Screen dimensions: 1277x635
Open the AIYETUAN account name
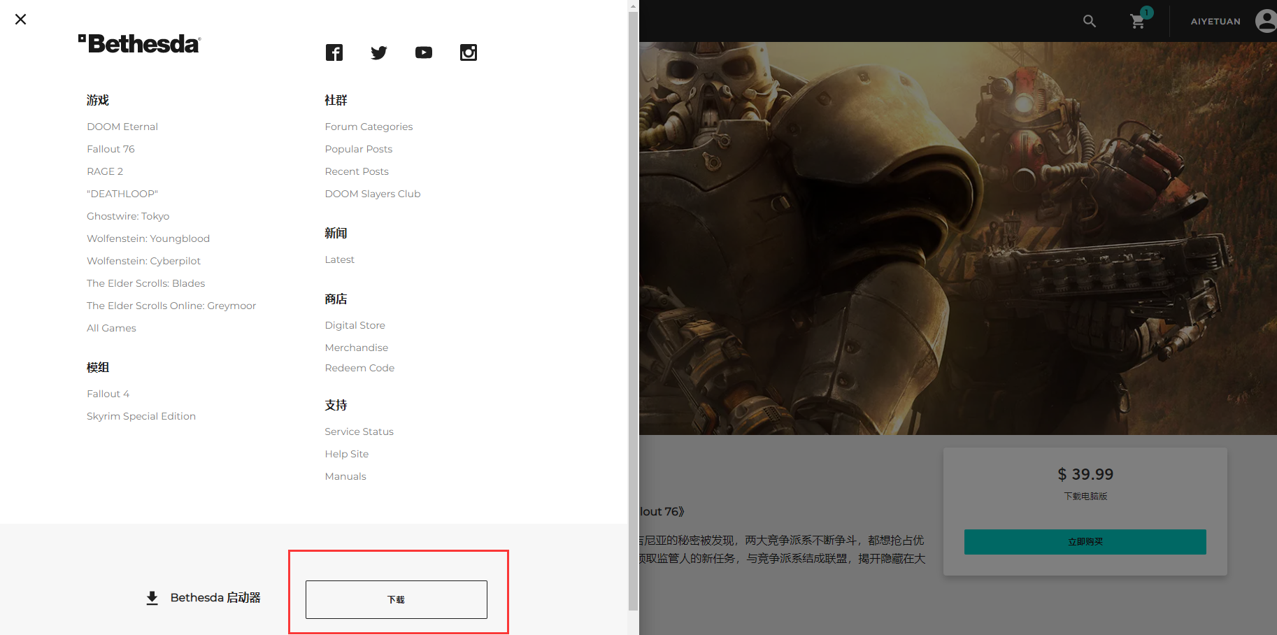(x=1215, y=22)
